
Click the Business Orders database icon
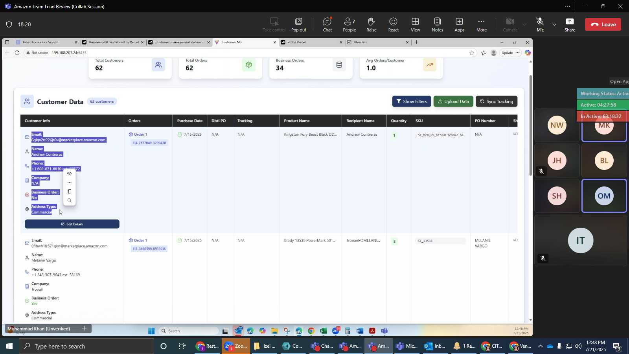[x=339, y=65]
